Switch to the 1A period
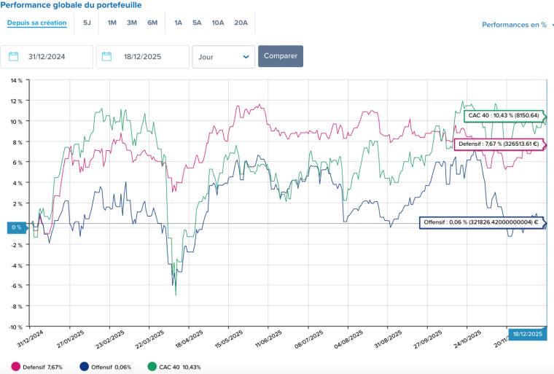This screenshot has width=554, height=374. (178, 23)
